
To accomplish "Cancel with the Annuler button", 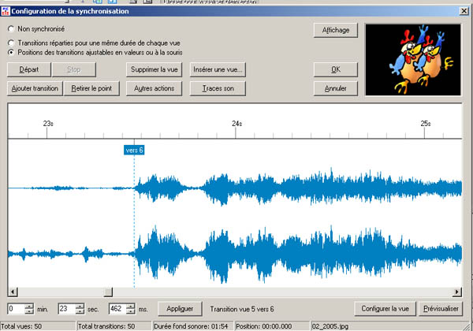I will 336,88.
